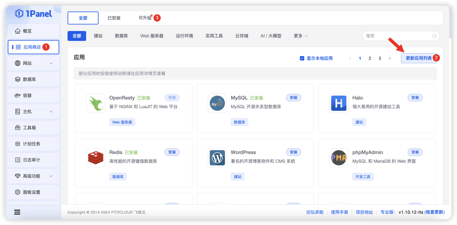Filter by 数据库 category tab
The height and width of the screenshot is (225, 457).
121,36
